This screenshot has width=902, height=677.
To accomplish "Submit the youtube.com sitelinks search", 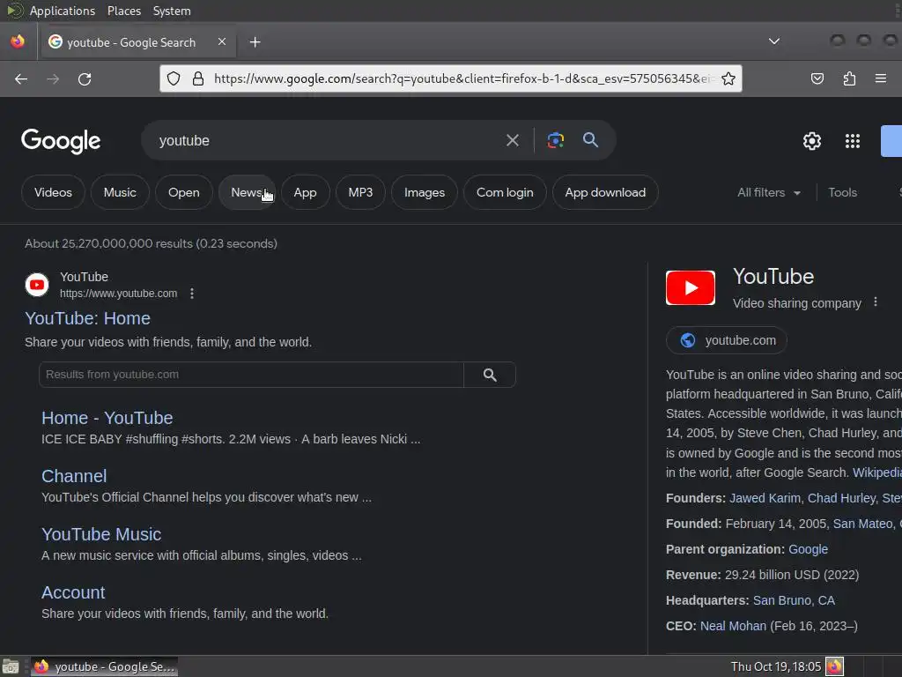I will [x=490, y=375].
